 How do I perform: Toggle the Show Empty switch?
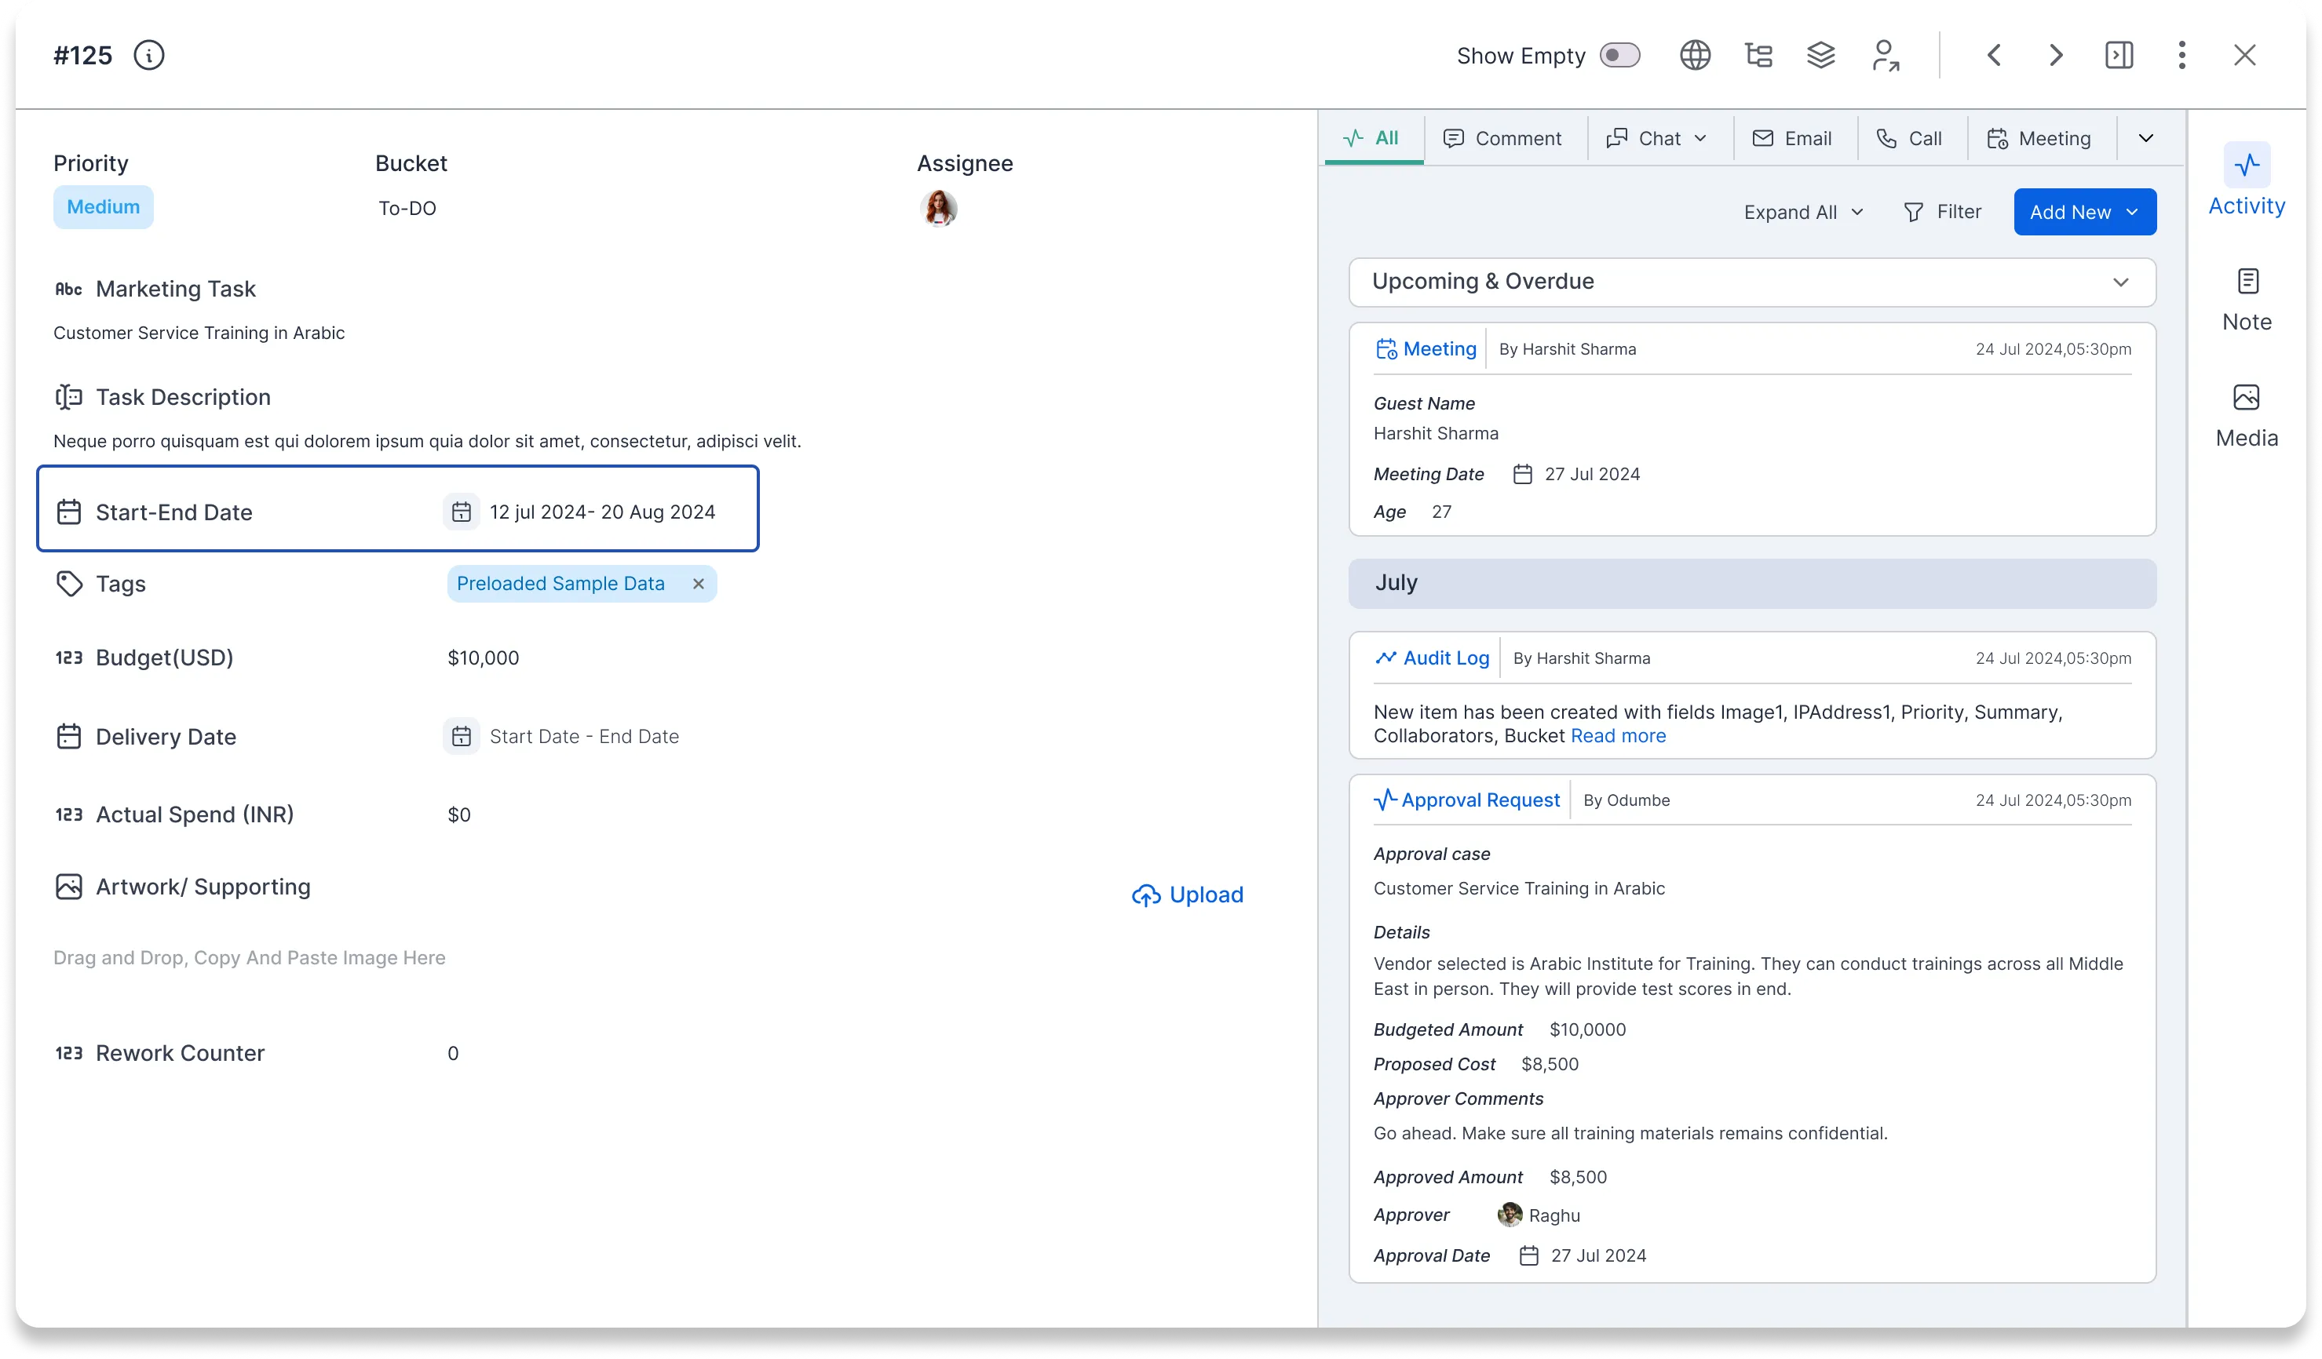1619,55
